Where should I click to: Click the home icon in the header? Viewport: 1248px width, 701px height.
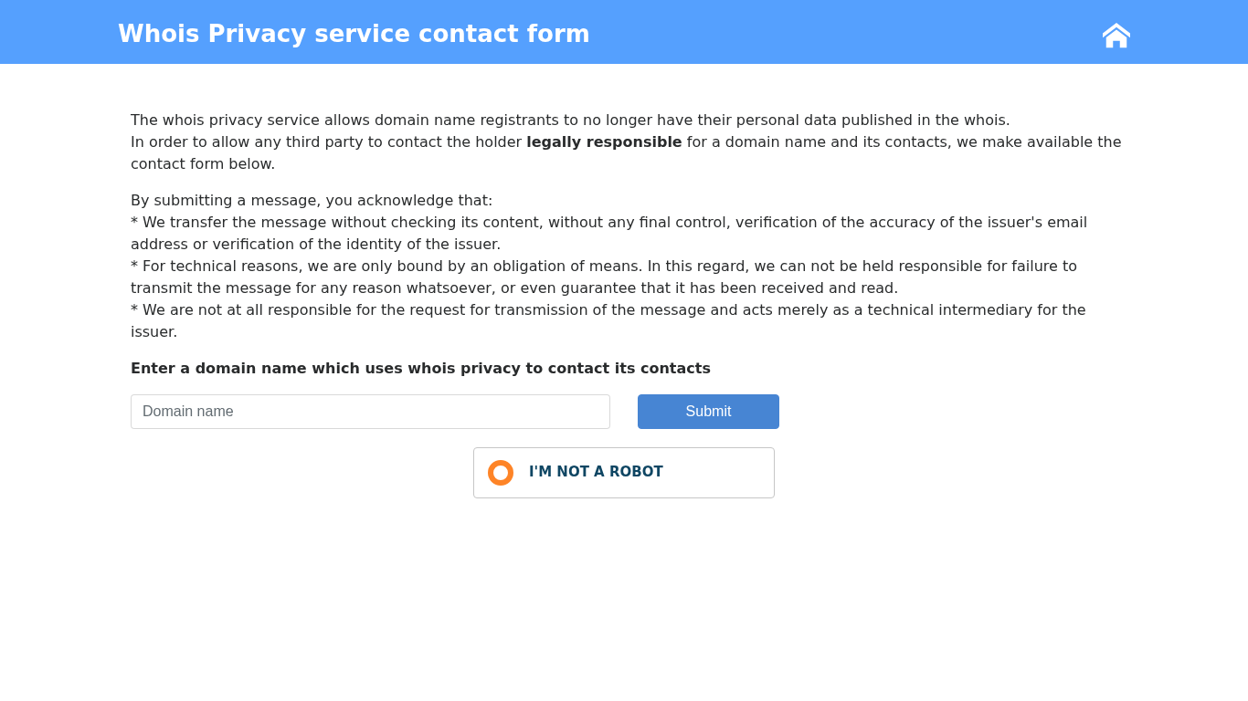click(x=1116, y=36)
